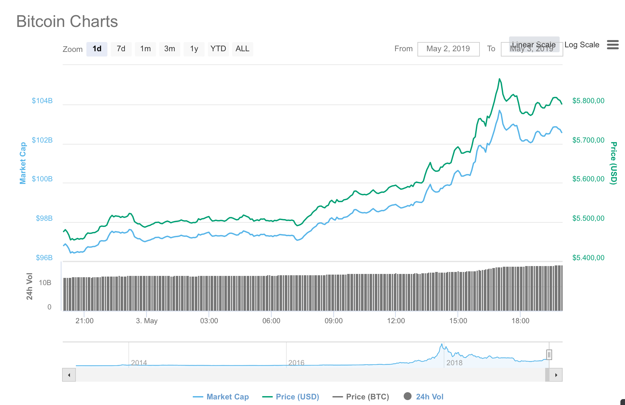Set zoom to 1m

point(145,49)
